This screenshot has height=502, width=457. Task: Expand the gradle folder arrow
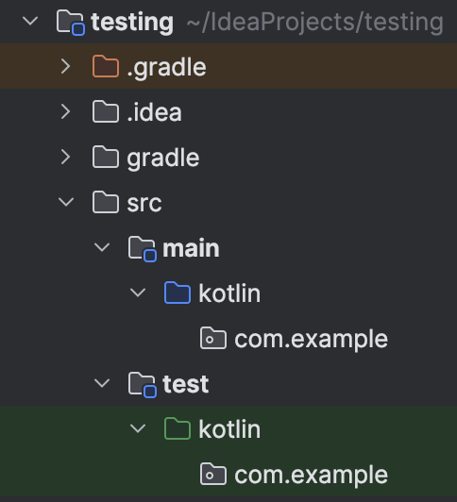coord(66,158)
